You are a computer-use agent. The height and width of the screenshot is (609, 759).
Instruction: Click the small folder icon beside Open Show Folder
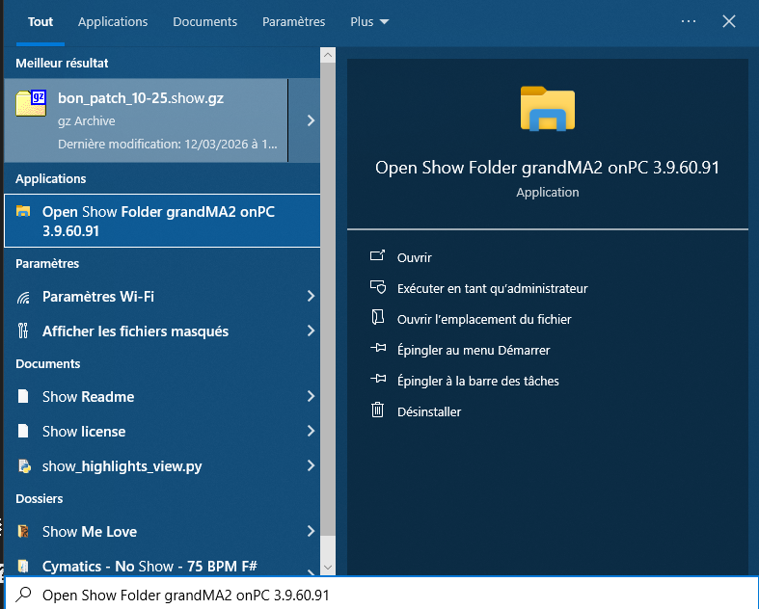[x=23, y=211]
